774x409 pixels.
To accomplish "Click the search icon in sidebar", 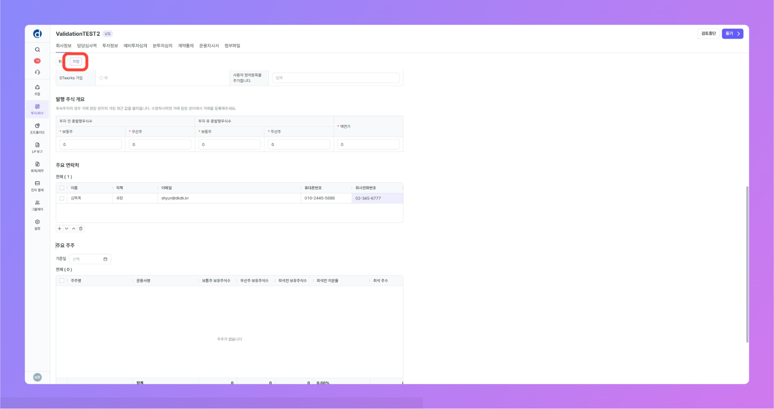I will (x=37, y=50).
